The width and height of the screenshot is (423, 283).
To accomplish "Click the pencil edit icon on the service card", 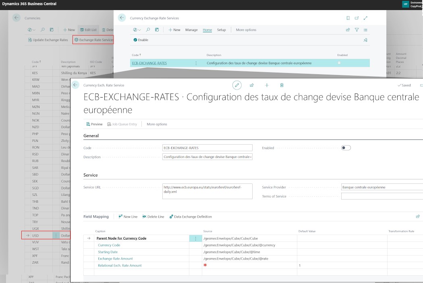I will point(237,85).
